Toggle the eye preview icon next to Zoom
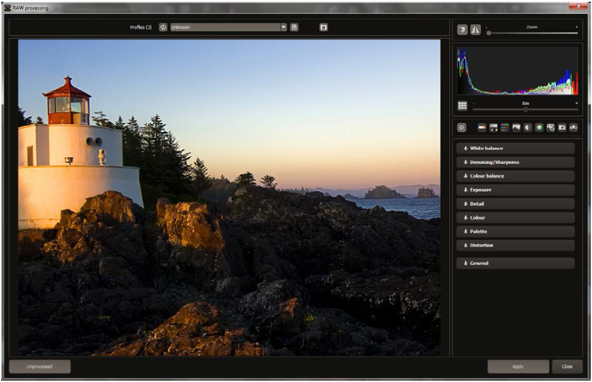 click(463, 30)
